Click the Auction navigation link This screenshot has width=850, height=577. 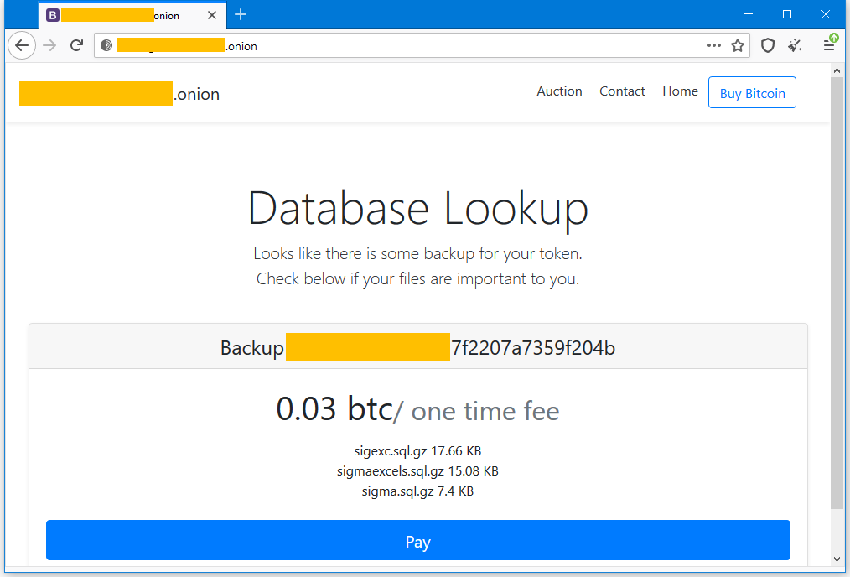pos(559,91)
